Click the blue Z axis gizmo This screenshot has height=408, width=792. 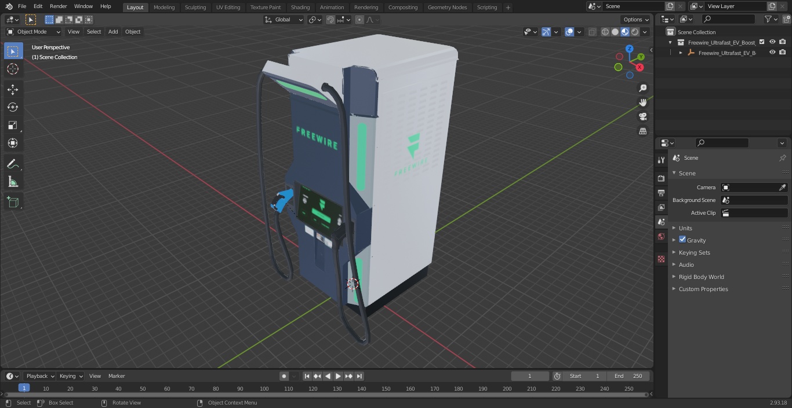[x=629, y=49]
